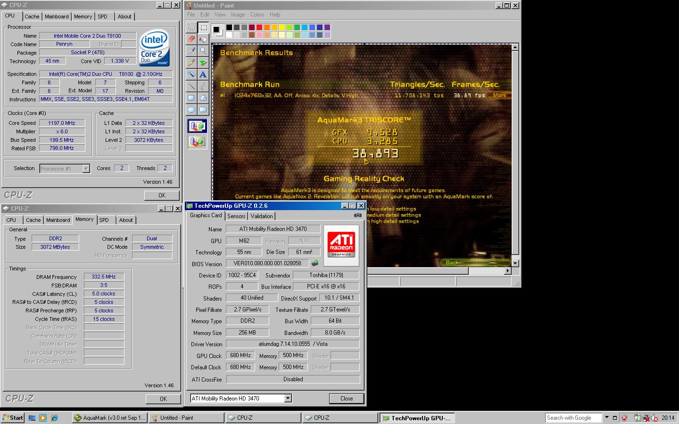Click the taskbar clock showing 20:14

pyautogui.click(x=668, y=417)
